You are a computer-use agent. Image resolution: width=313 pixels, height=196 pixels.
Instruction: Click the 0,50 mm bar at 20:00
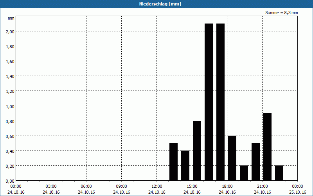pos(255,162)
